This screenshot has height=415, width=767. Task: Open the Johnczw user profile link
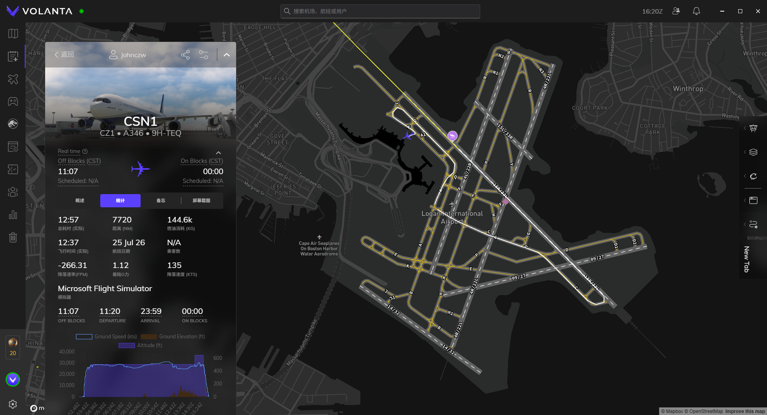pos(127,55)
